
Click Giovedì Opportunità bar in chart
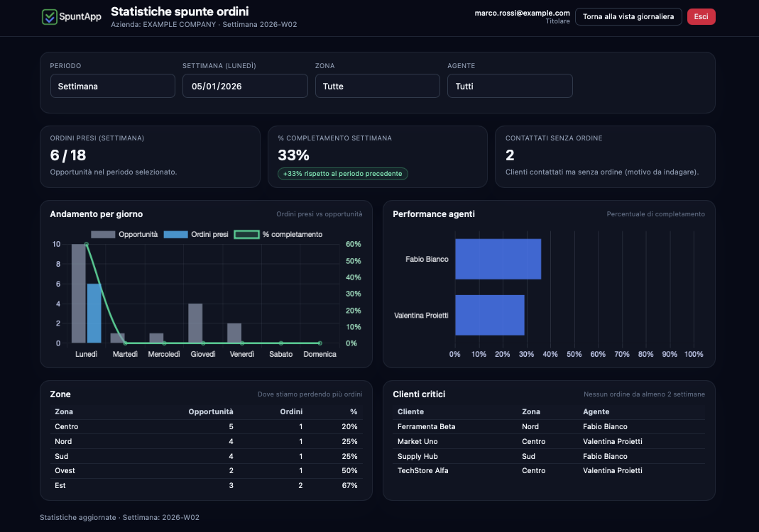pos(195,323)
